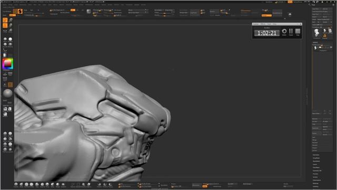Viewport: 337px width, 190px height.
Task: Select the current brush thumbnail with S stroke
Action: click(20, 11)
